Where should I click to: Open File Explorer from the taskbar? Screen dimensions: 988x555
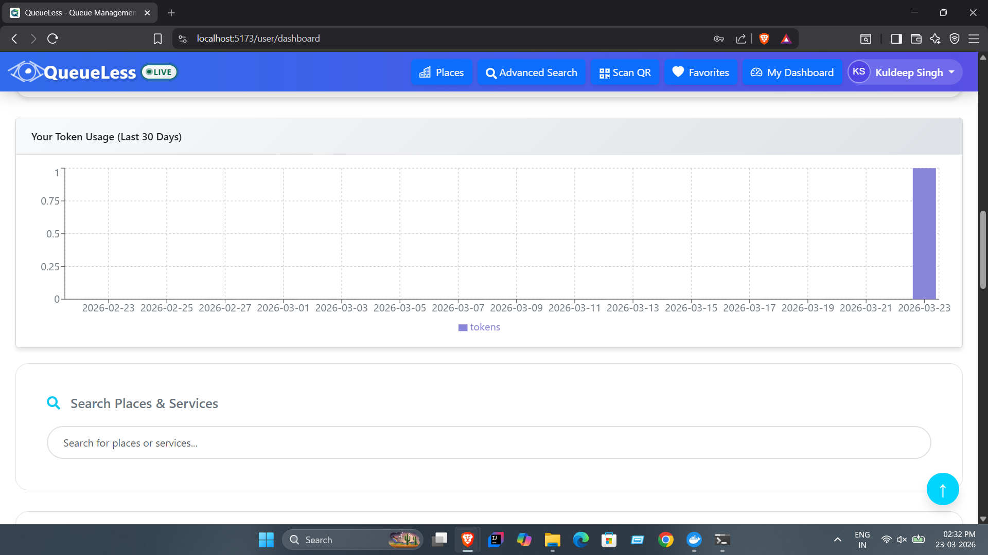(552, 540)
